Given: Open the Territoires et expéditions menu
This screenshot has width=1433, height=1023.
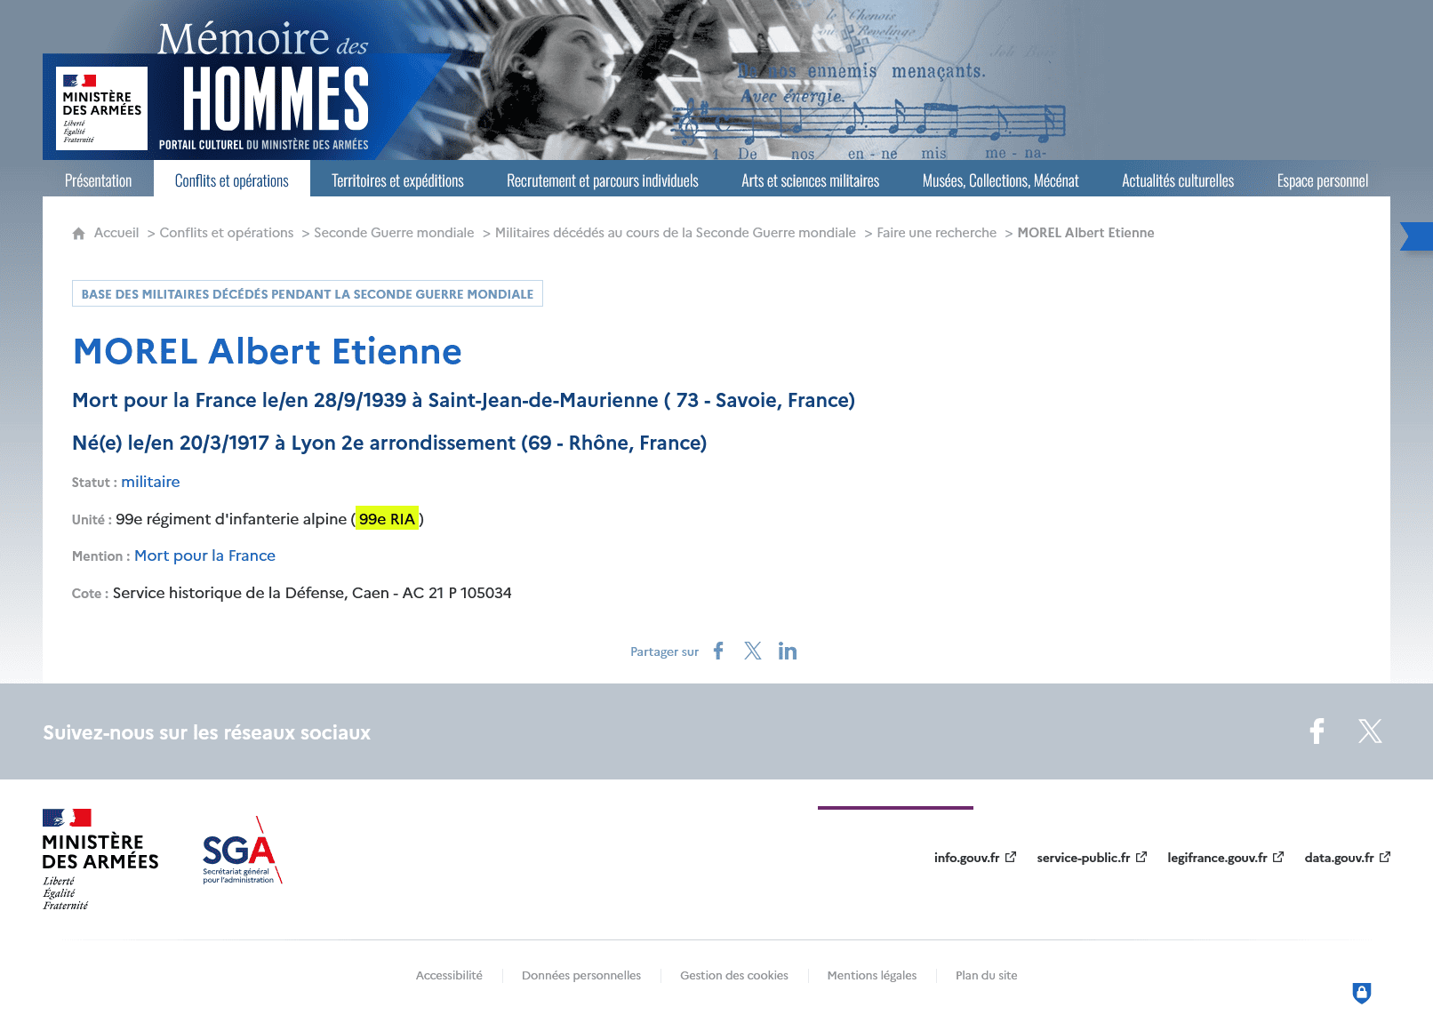Looking at the screenshot, I should click(397, 180).
